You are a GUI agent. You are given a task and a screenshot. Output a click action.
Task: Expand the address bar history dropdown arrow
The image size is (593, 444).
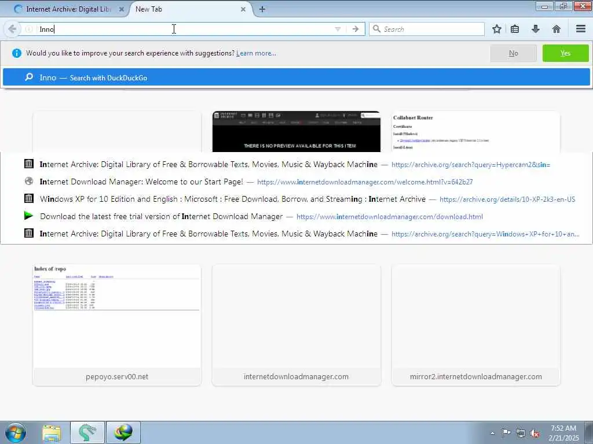pos(338,29)
